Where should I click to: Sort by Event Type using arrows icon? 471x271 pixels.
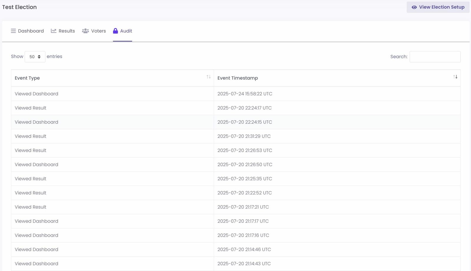(208, 77)
